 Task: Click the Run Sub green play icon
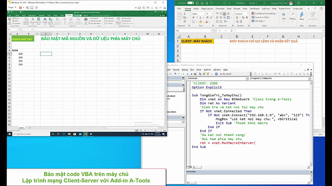184,74
